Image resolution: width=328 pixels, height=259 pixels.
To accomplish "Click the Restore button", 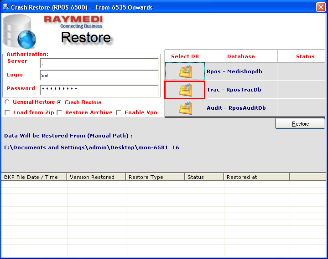I will (x=300, y=124).
